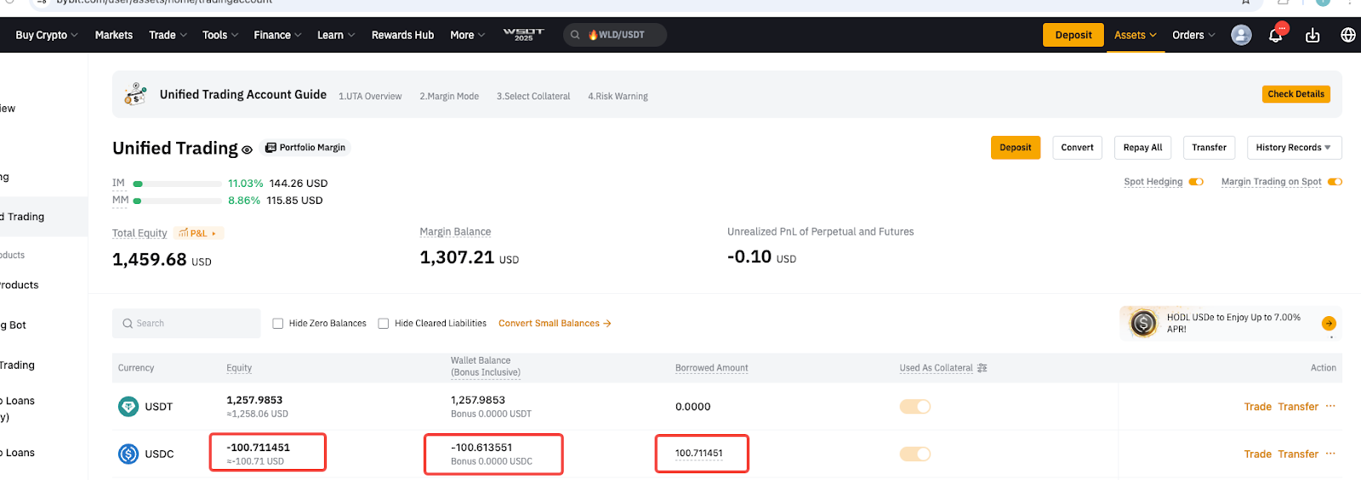The image size is (1361, 480).
Task: Open the language globe icon
Action: point(1348,36)
